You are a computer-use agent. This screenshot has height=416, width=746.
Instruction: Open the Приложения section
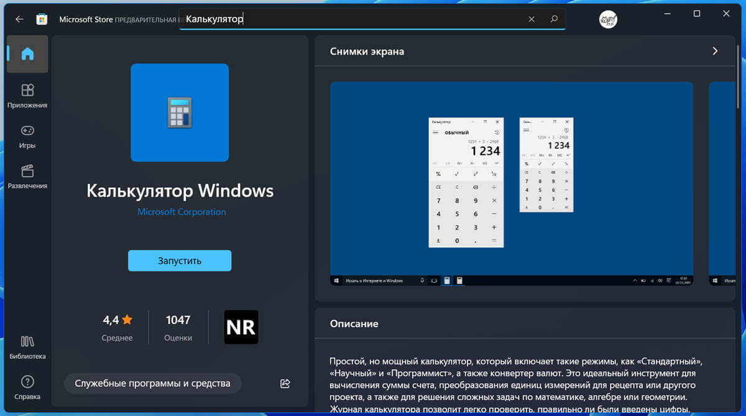coord(27,96)
